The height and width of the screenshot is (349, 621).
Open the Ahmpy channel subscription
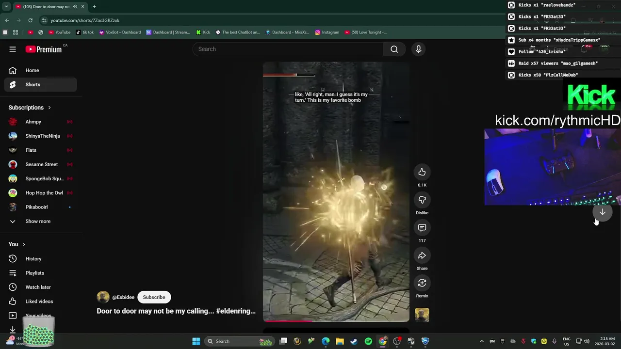coord(41,122)
